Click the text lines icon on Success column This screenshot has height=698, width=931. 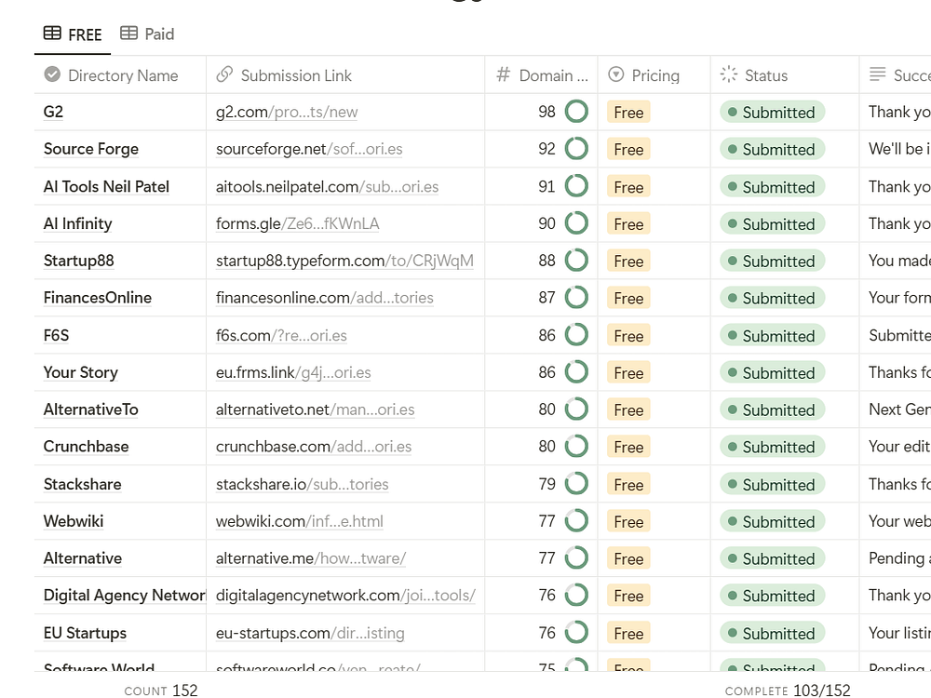(x=877, y=75)
